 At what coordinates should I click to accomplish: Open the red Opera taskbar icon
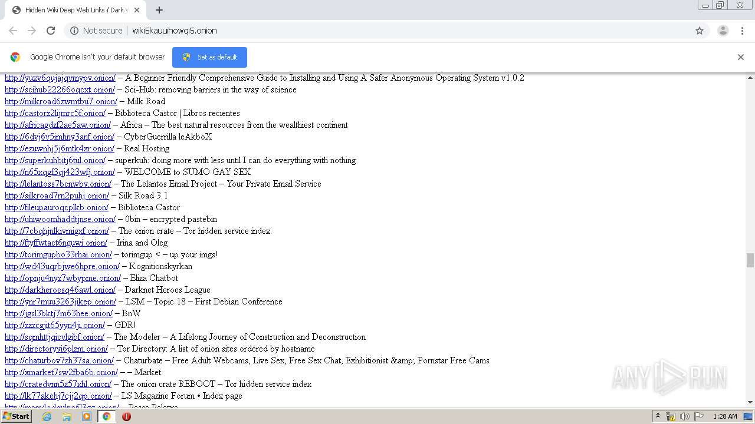click(126, 416)
